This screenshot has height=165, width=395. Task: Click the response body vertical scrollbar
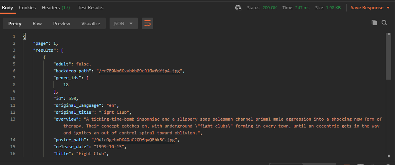point(388,56)
